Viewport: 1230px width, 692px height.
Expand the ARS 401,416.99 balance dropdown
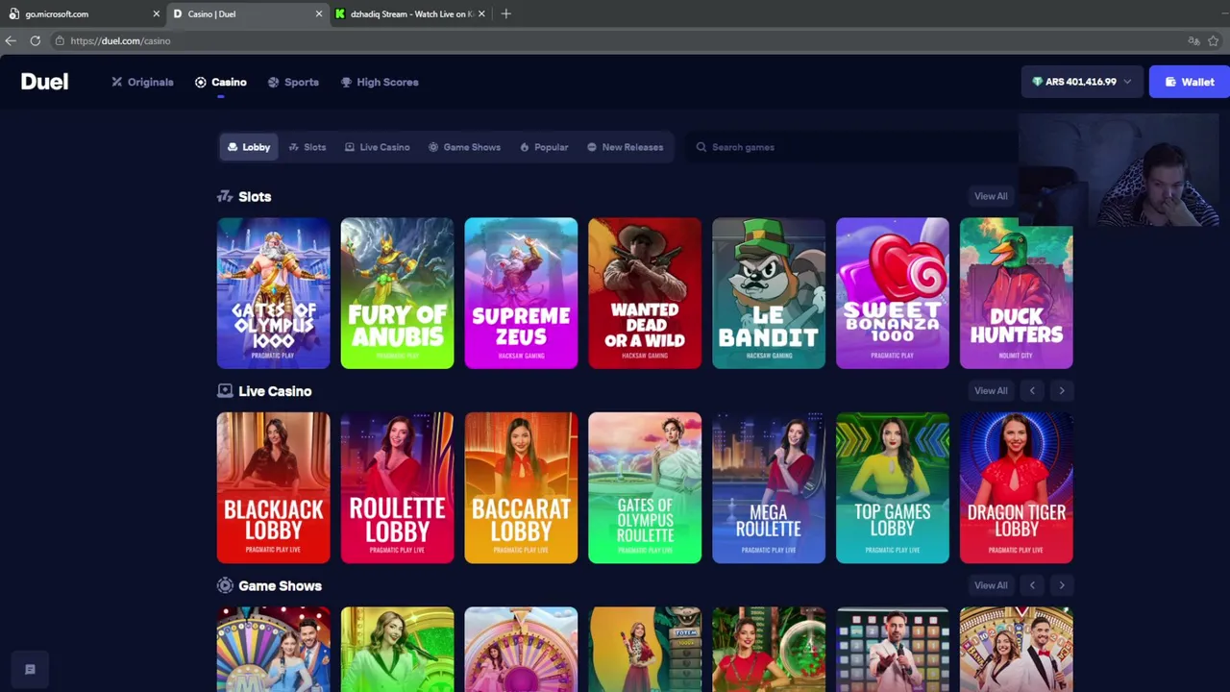pyautogui.click(x=1081, y=82)
